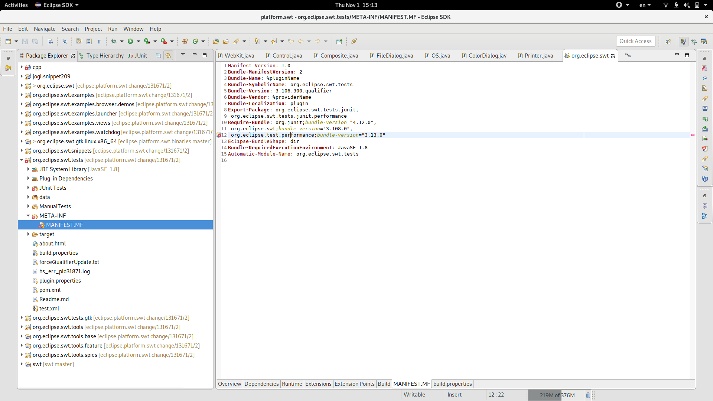The width and height of the screenshot is (713, 401).
Task: Close the org.eclipse.swt editor tab
Action: (x=613, y=56)
